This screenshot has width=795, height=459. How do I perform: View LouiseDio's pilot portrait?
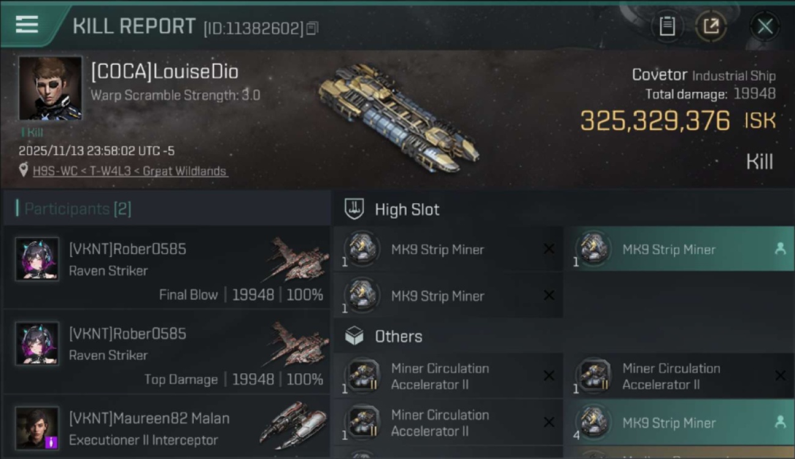pyautogui.click(x=50, y=89)
